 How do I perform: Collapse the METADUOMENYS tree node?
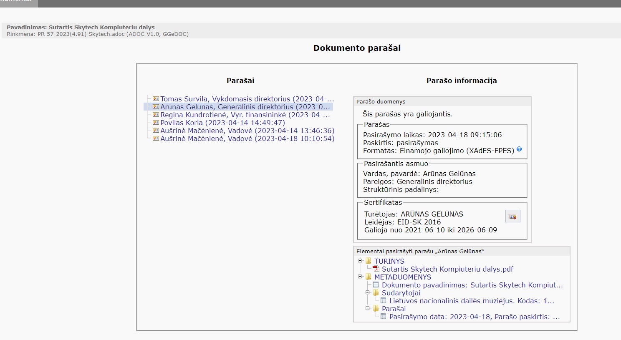pyautogui.click(x=360, y=277)
